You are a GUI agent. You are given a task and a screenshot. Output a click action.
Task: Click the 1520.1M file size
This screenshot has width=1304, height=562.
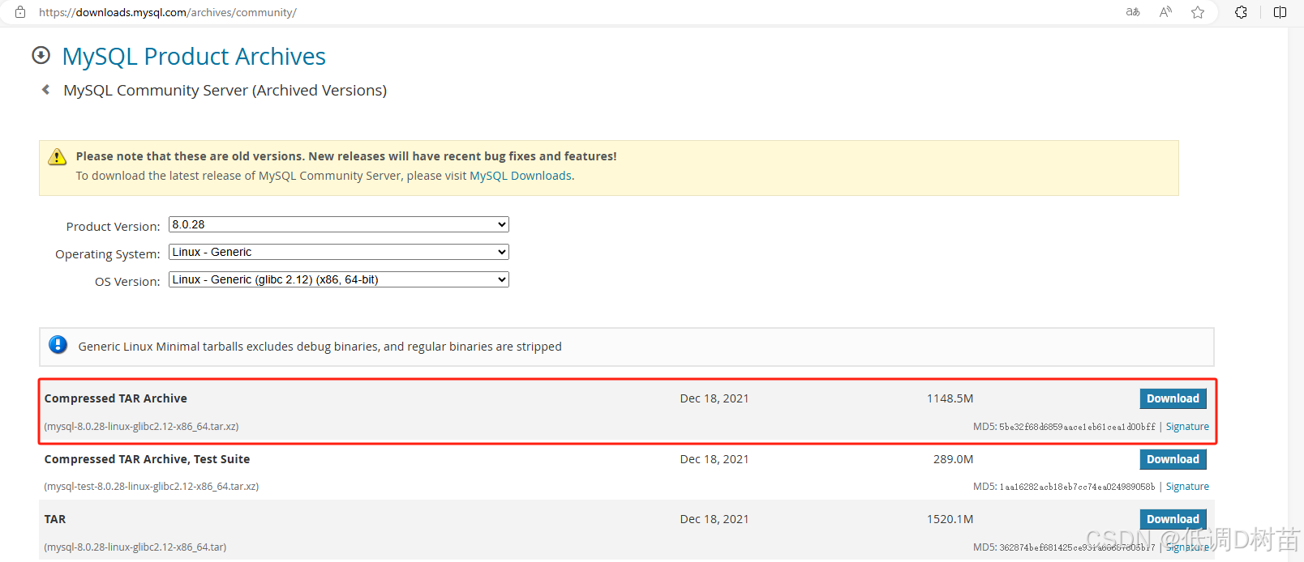click(x=950, y=519)
